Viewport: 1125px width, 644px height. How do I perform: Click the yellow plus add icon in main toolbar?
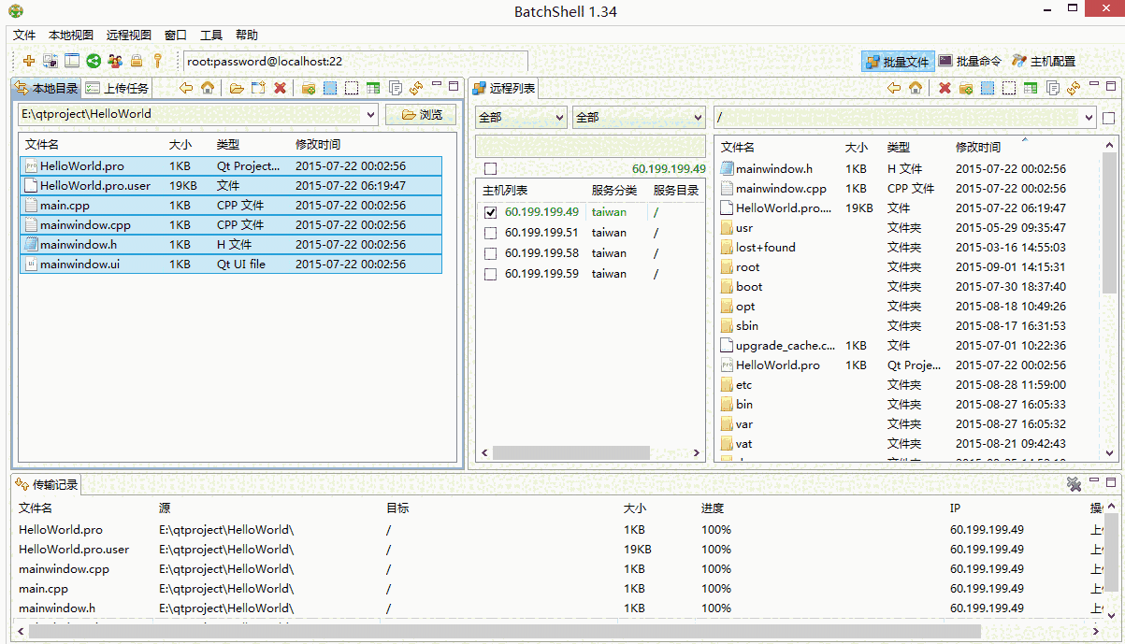click(29, 62)
